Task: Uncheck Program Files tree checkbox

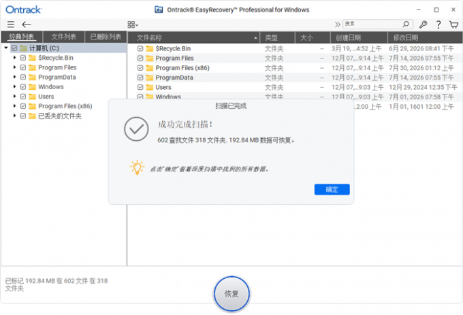Action: click(23, 67)
